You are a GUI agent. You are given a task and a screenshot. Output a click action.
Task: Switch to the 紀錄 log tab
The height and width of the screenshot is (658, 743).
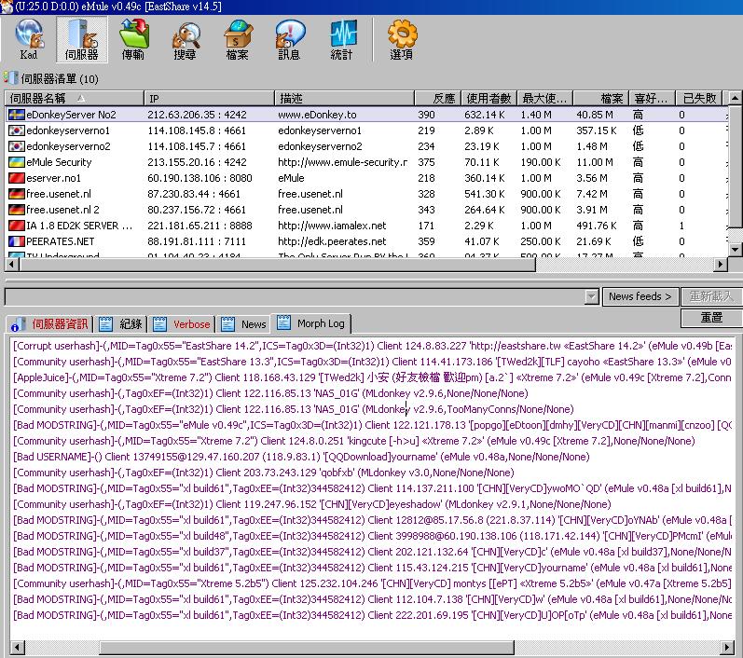(x=120, y=324)
